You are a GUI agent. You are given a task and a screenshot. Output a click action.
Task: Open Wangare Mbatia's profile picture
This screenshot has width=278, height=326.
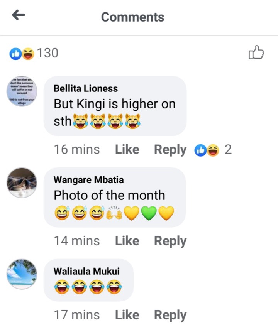click(x=22, y=183)
